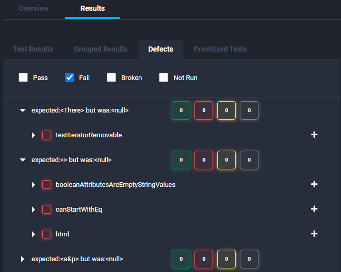The height and width of the screenshot is (272, 341).
Task: Uncheck the Fail filter checkbox
Action: 70,77
